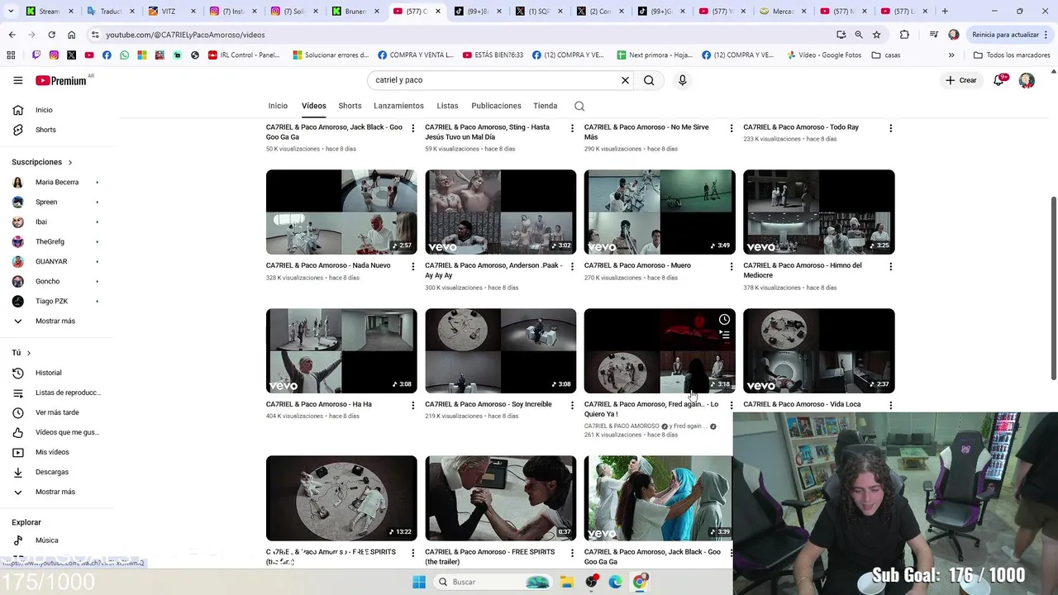Click the magnifier search button beside the search box

[x=649, y=80]
